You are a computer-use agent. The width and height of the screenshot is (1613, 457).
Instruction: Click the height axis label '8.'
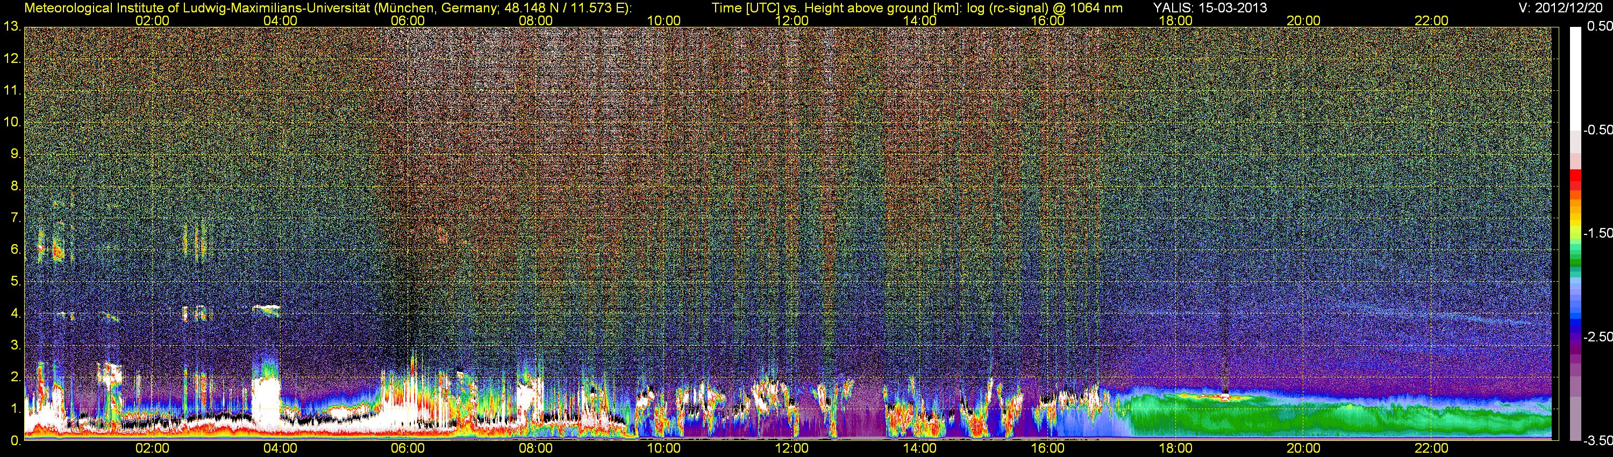tap(15, 186)
